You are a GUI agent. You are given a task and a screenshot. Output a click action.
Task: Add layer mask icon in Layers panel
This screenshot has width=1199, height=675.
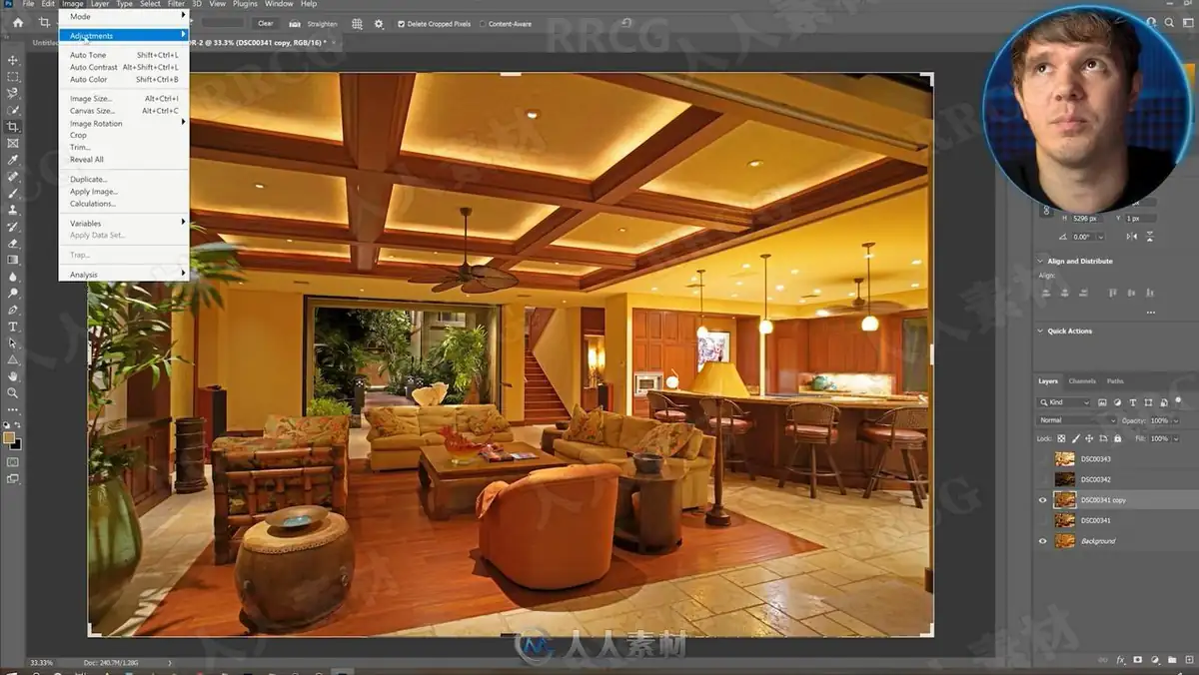(1137, 660)
